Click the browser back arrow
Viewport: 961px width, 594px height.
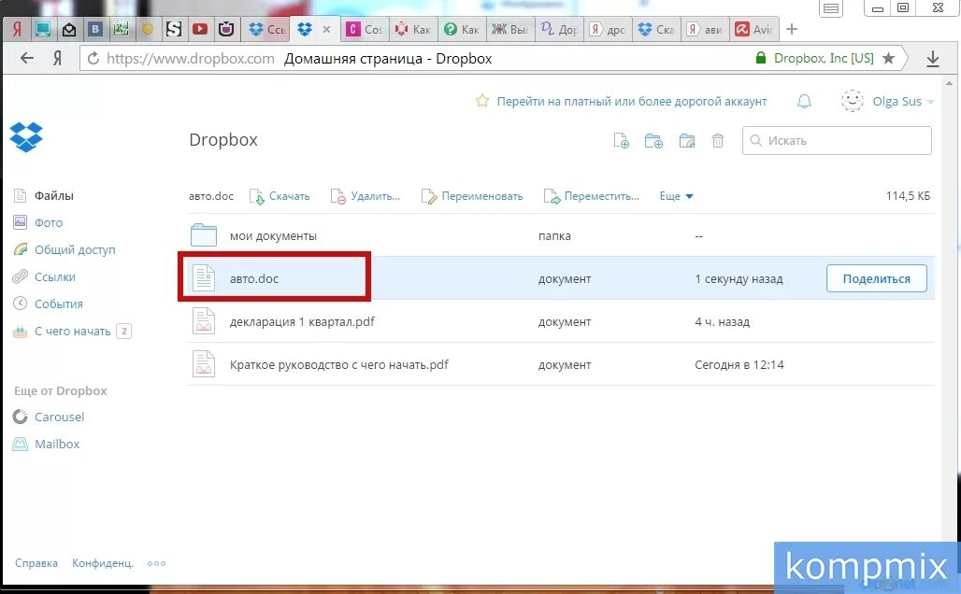(26, 58)
